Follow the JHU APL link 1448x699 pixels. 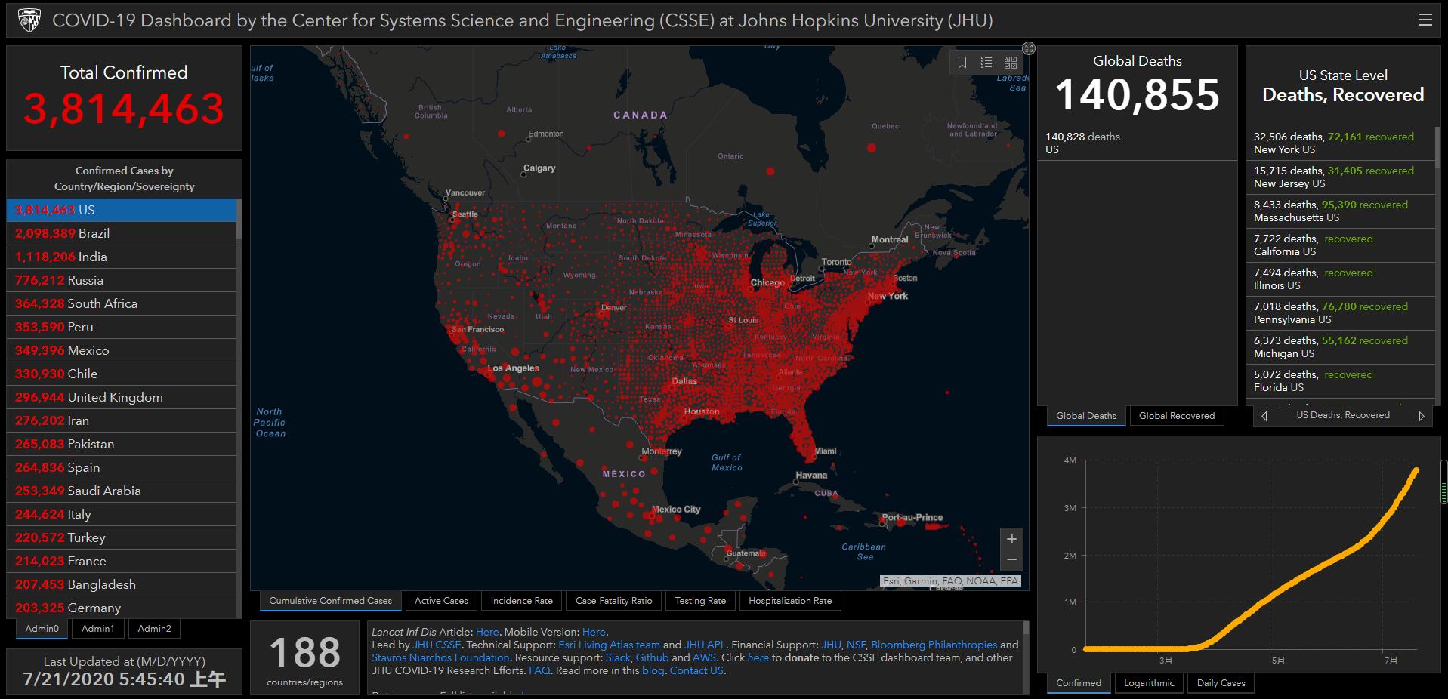705,645
